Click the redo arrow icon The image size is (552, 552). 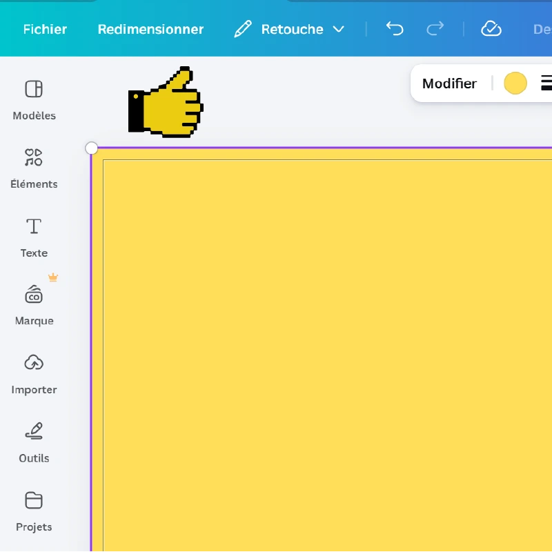[x=435, y=28]
